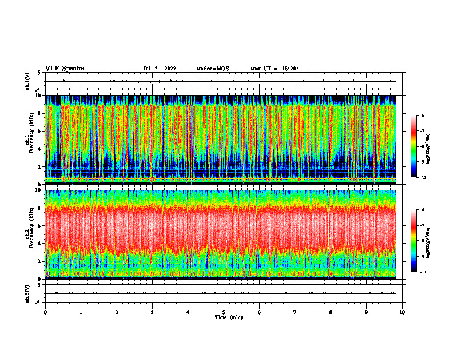Click the ch.1 frequency axis tick "8"
The height and width of the screenshot is (350, 453).
pos(40,113)
